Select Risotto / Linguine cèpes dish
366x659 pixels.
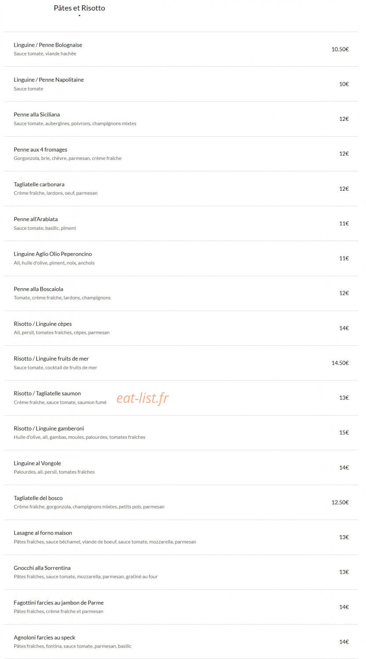point(181,328)
